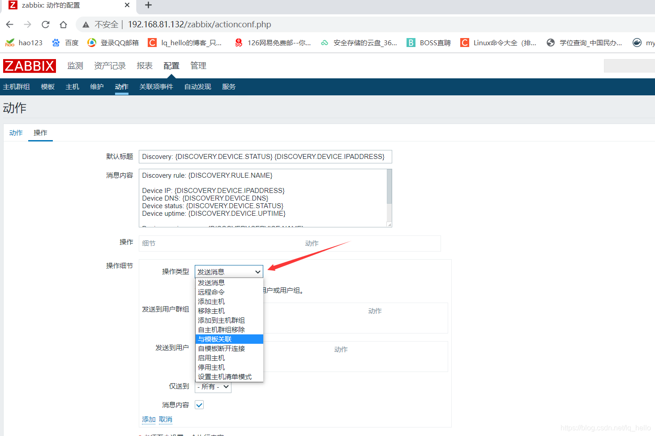Screen dimensions: 655x436
Task: Click the browser back arrow
Action: [x=9, y=25]
